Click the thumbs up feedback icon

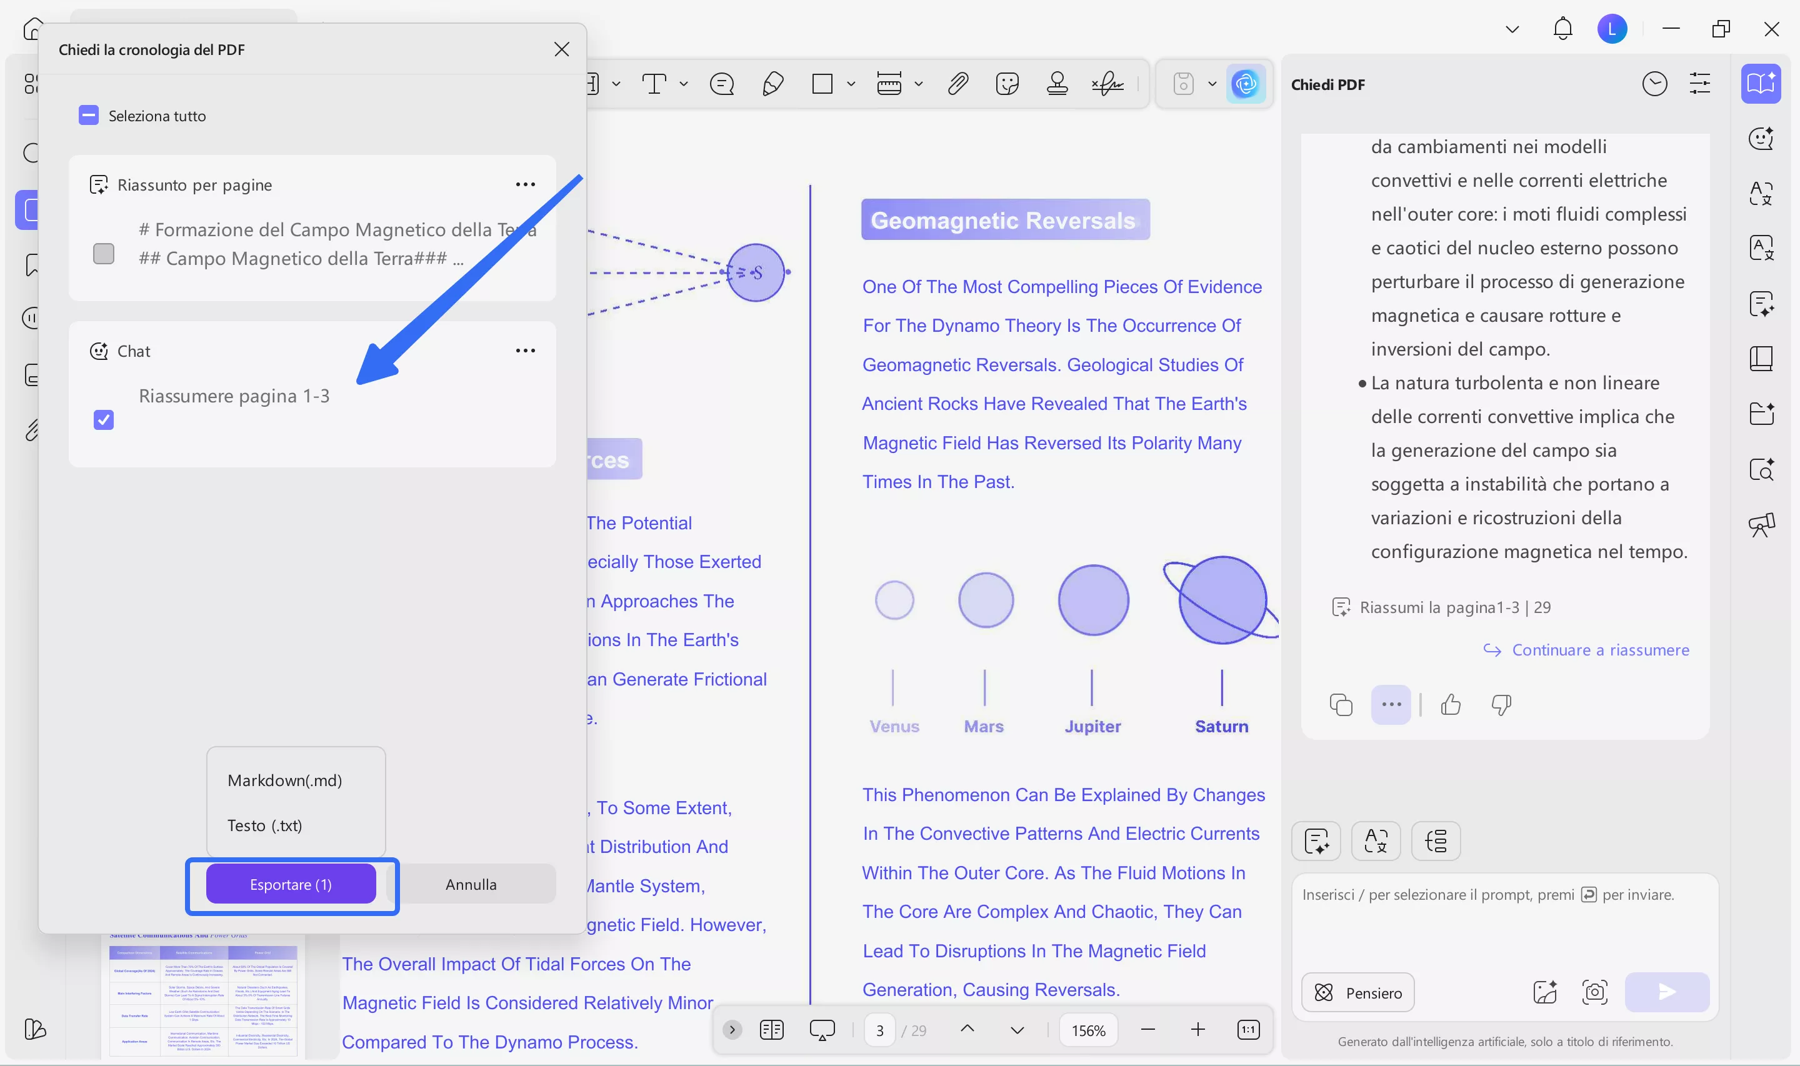1450,705
